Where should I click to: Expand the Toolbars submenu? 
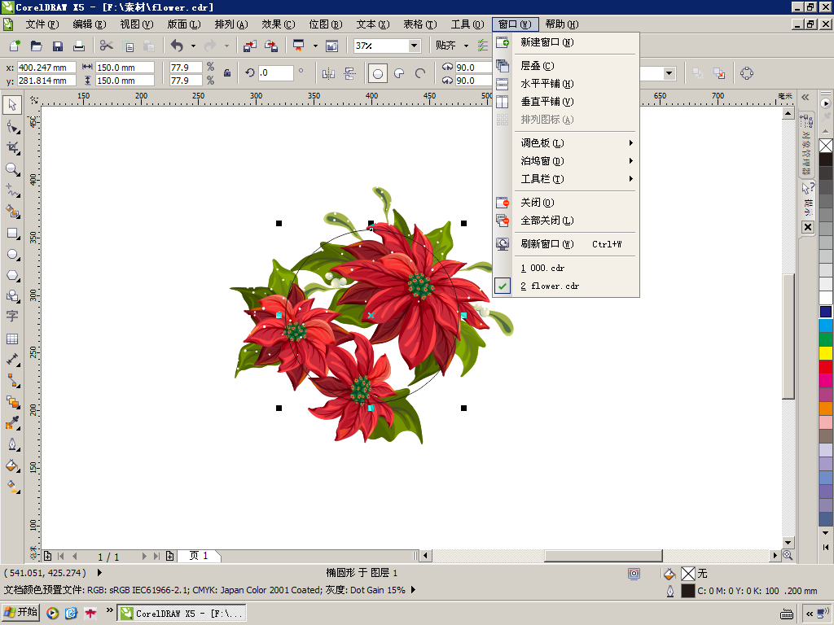coord(566,178)
